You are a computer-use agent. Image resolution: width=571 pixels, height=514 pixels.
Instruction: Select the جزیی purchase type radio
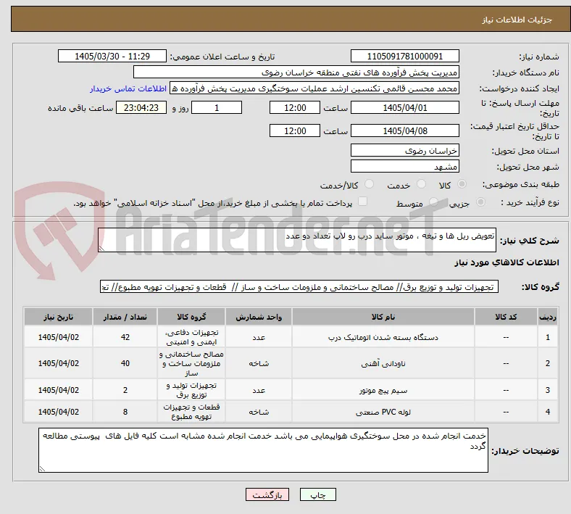click(x=480, y=202)
